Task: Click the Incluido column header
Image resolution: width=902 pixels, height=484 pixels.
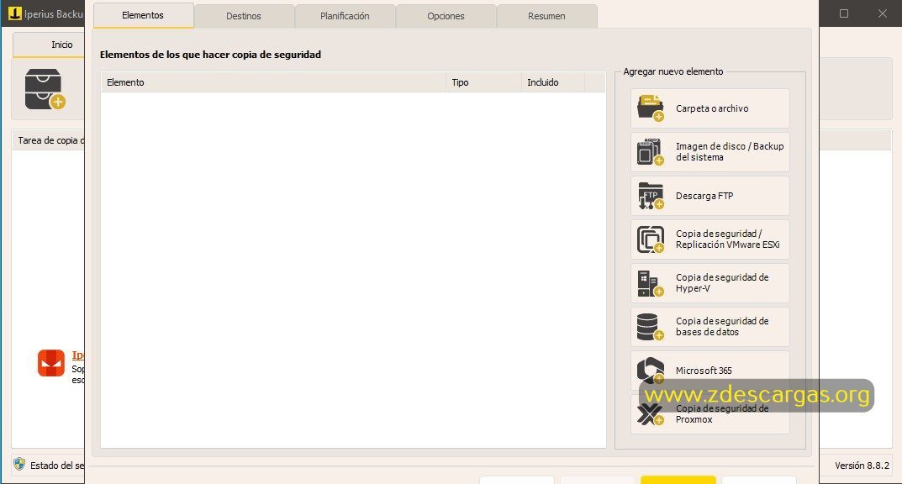Action: point(553,82)
